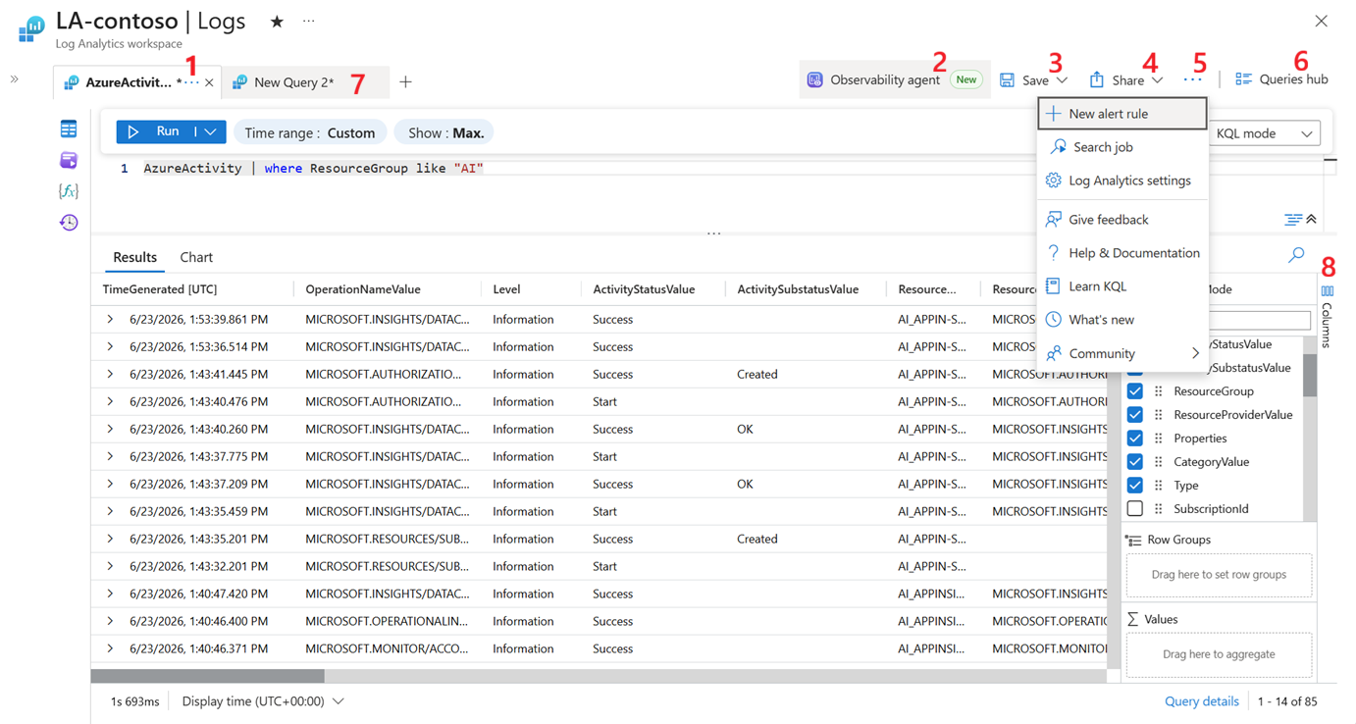Expand the 1:40:46.371 PM result row
The width and height of the screenshot is (1356, 724).
110,648
